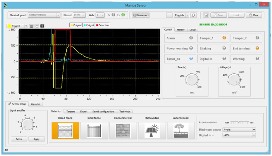Click the Apply button under signal amplifier

pyautogui.click(x=36, y=139)
